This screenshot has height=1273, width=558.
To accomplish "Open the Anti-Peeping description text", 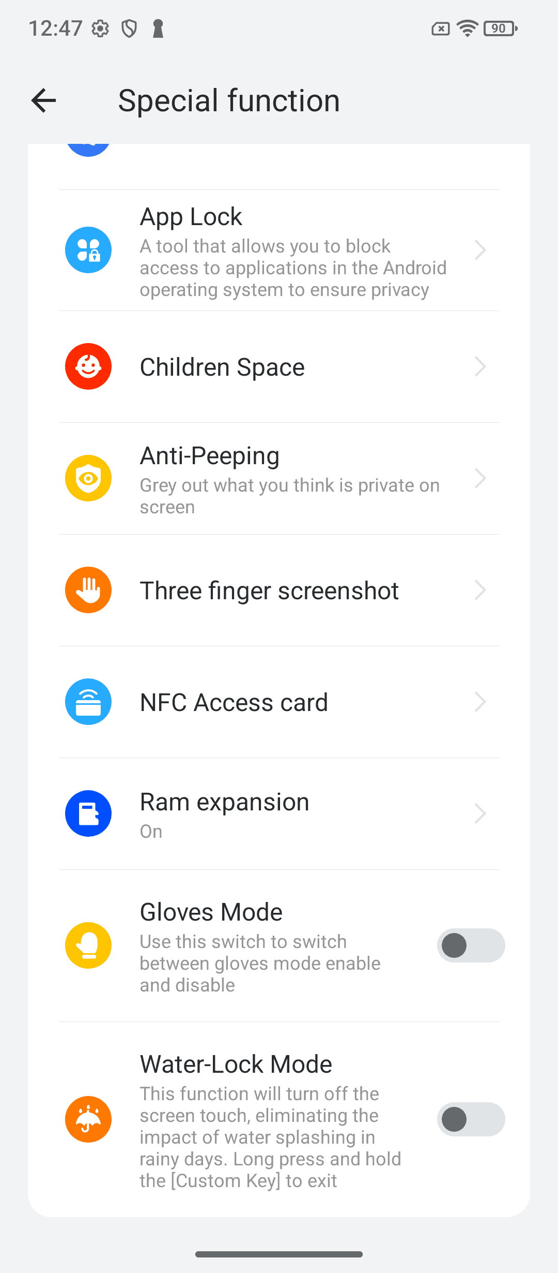I will (290, 496).
